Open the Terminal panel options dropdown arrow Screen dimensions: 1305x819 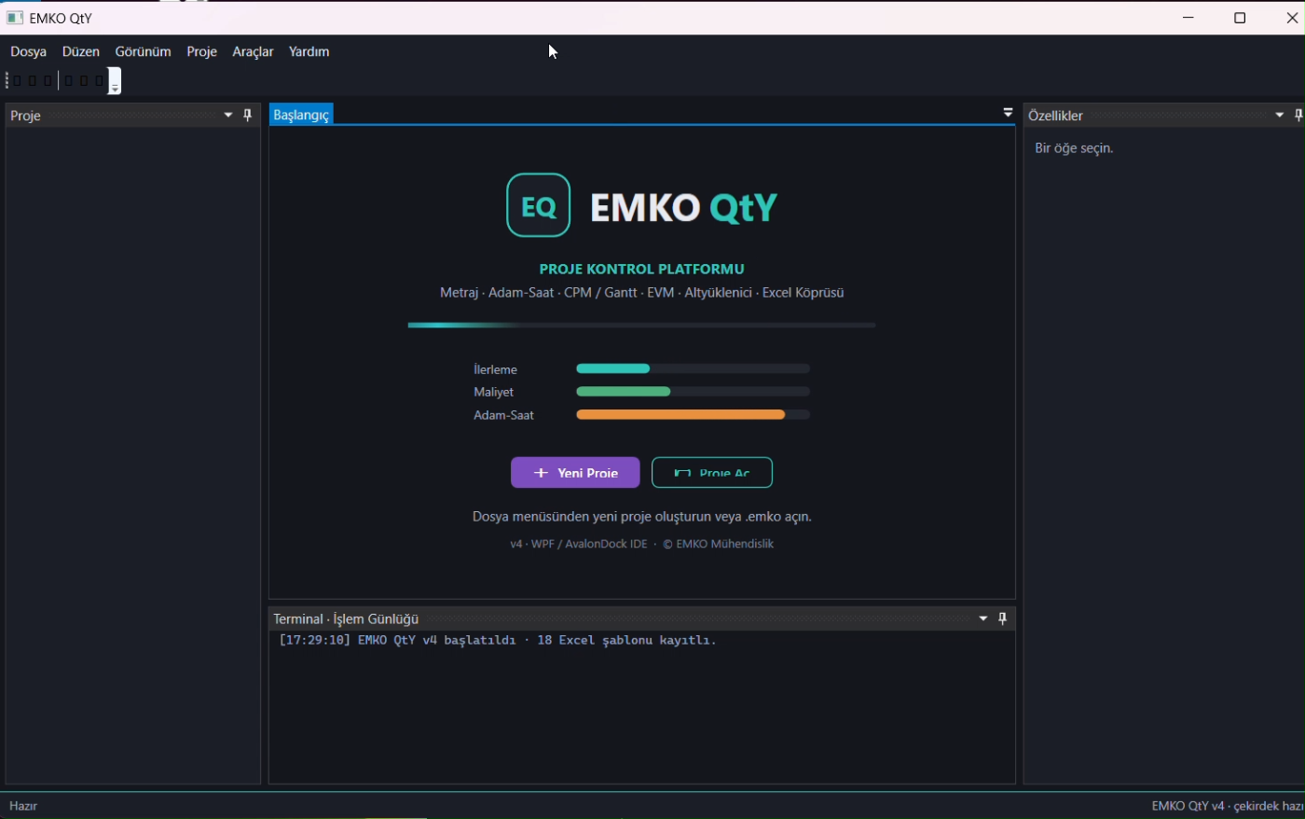click(x=983, y=618)
